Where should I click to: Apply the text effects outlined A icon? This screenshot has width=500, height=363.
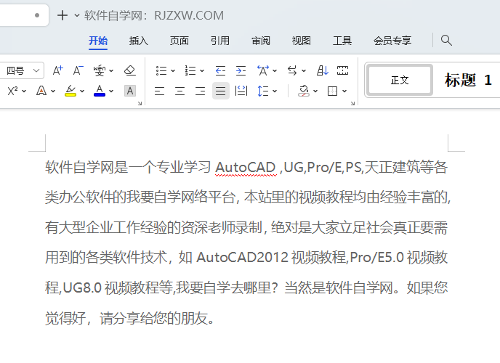[41, 91]
